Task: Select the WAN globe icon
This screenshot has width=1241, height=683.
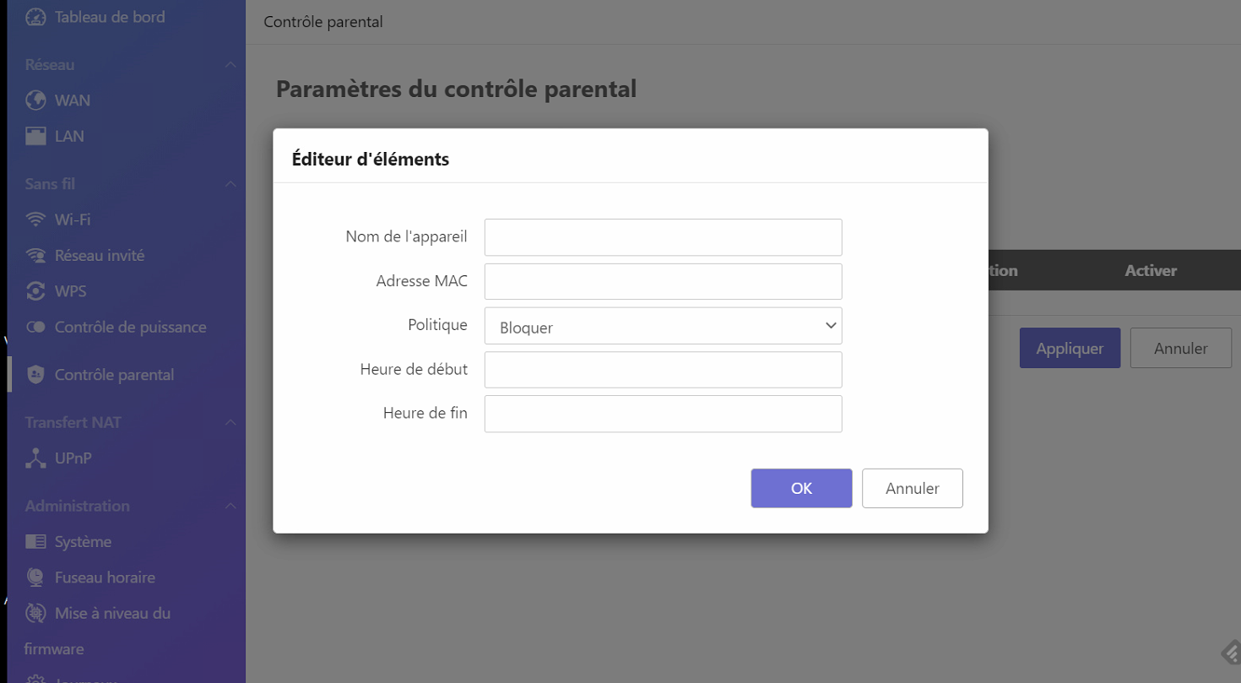Action: click(x=35, y=100)
